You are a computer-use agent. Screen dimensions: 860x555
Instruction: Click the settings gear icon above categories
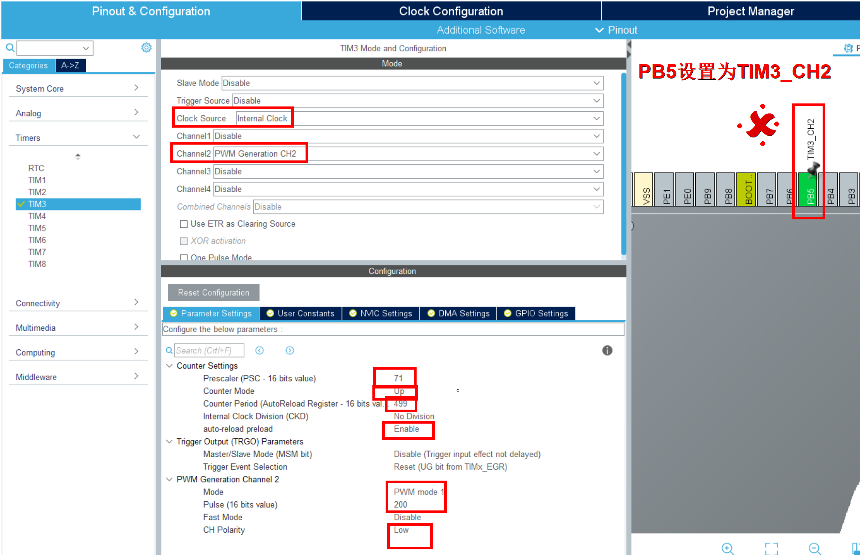[x=146, y=48]
